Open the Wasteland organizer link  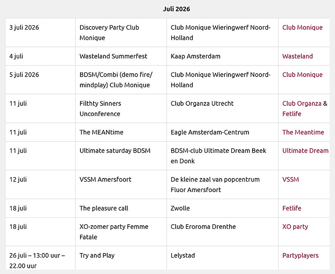[x=297, y=56]
